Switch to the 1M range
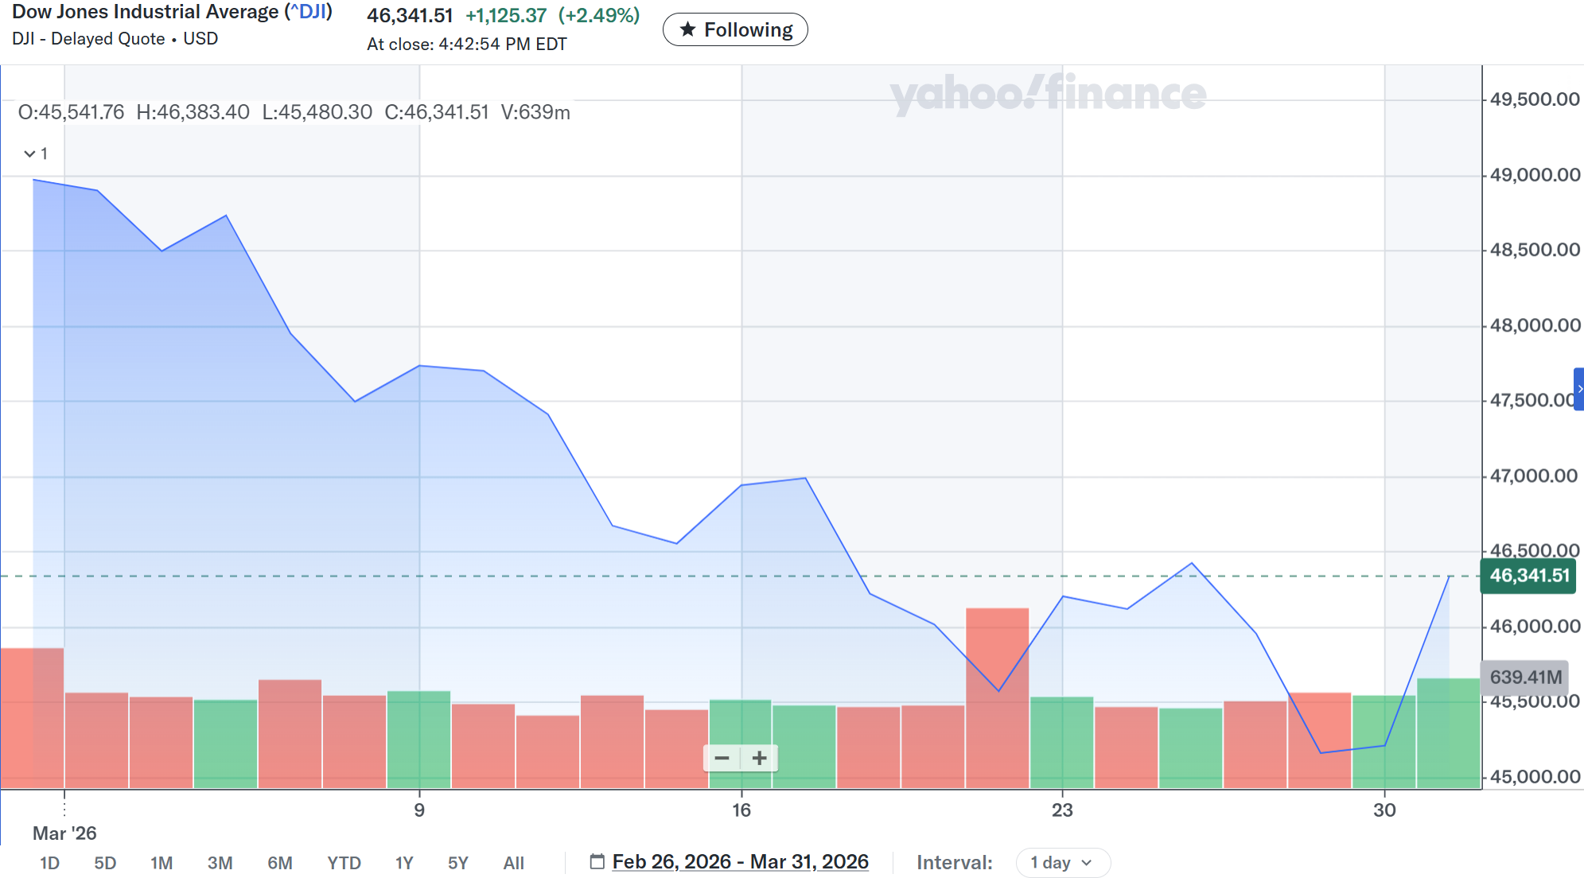This screenshot has width=1584, height=878. pos(162,863)
